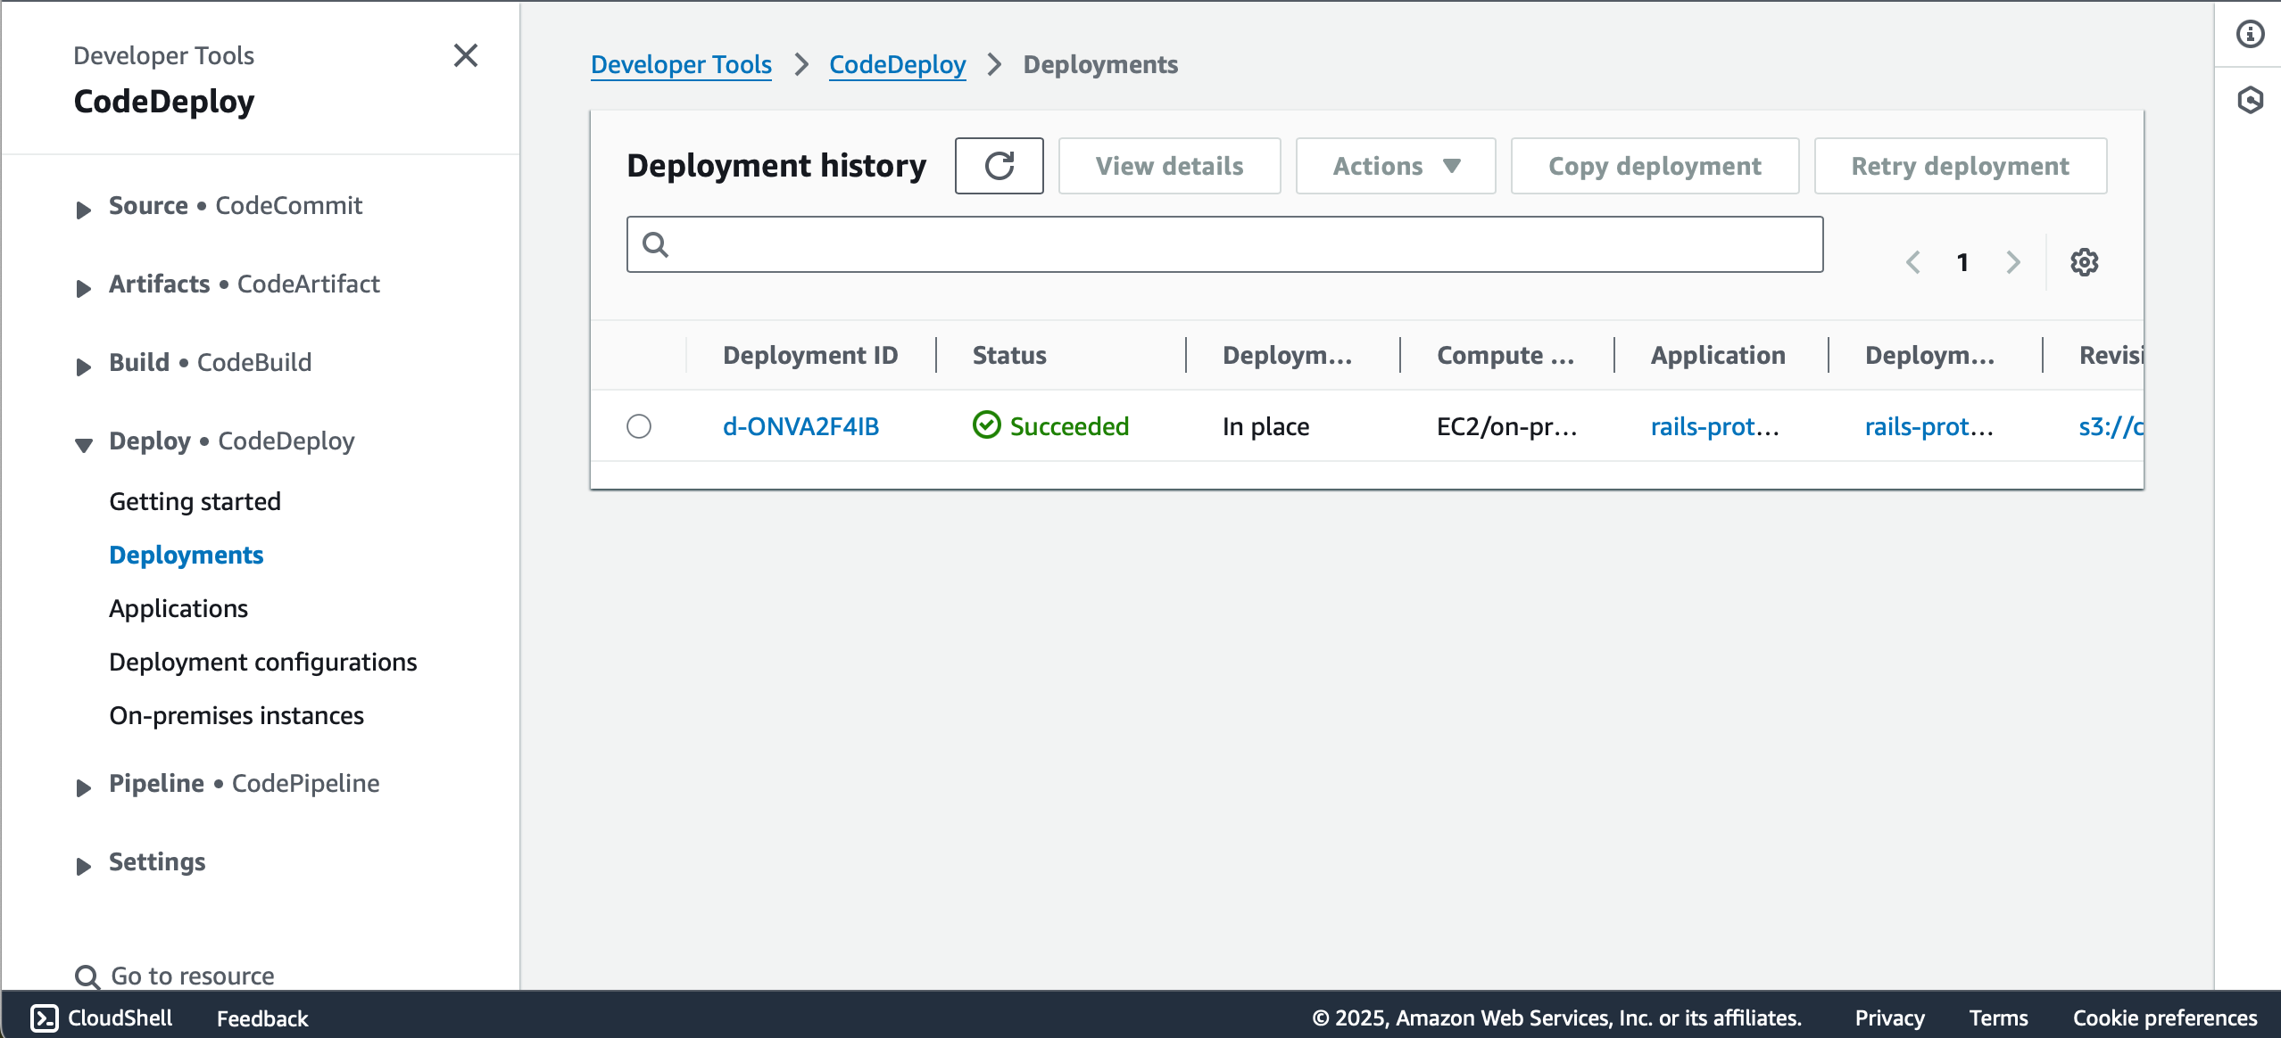2281x1038 pixels.
Task: Focus the deployment history search field
Action: (x=1224, y=244)
